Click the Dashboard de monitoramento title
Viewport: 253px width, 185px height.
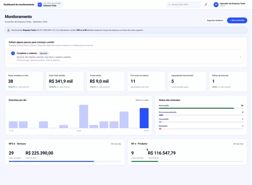(19, 5)
